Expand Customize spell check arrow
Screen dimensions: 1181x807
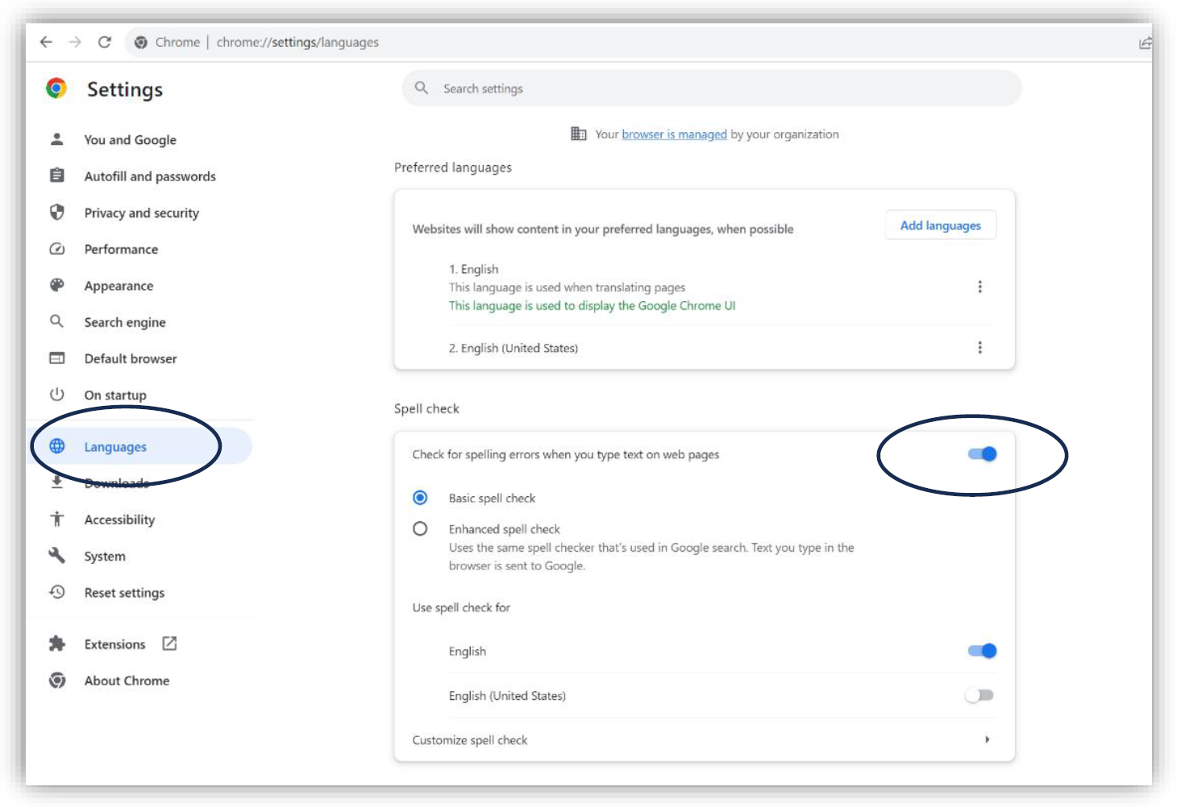(x=987, y=739)
